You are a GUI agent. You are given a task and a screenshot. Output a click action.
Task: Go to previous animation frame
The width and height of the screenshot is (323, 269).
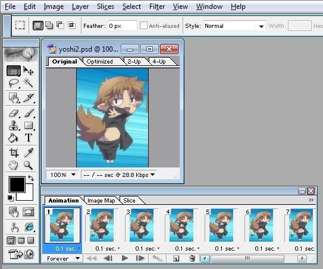pyautogui.click(x=108, y=258)
